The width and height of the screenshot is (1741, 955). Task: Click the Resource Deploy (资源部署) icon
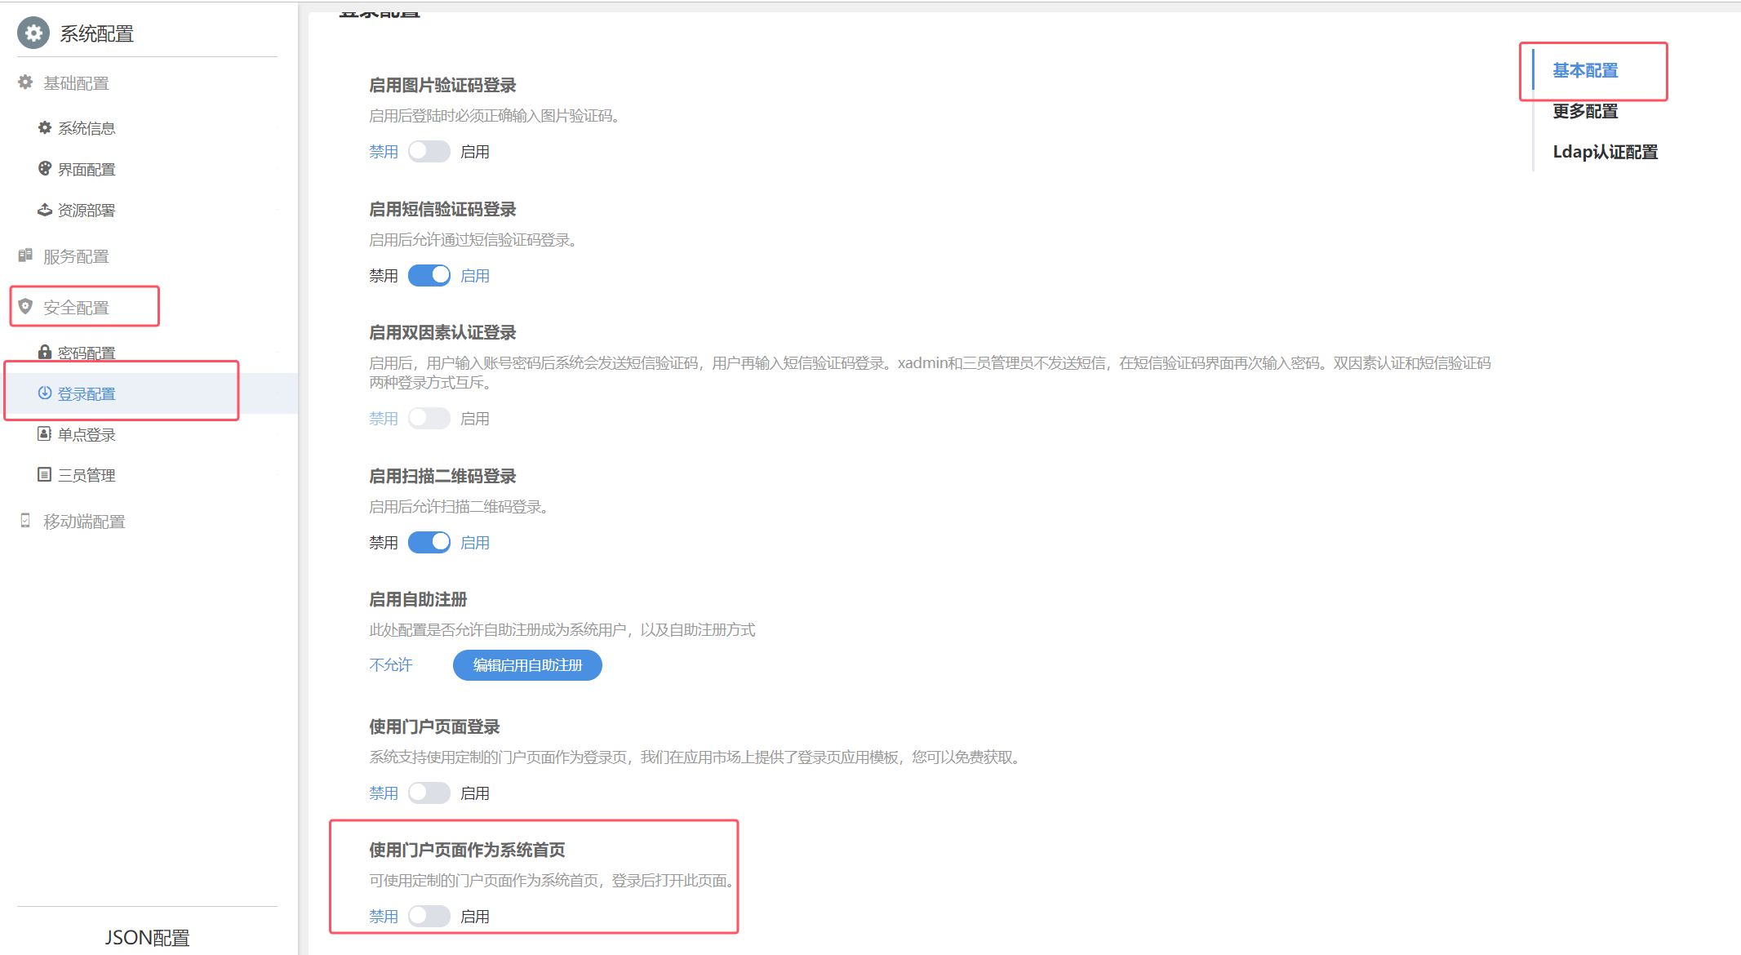pyautogui.click(x=45, y=210)
